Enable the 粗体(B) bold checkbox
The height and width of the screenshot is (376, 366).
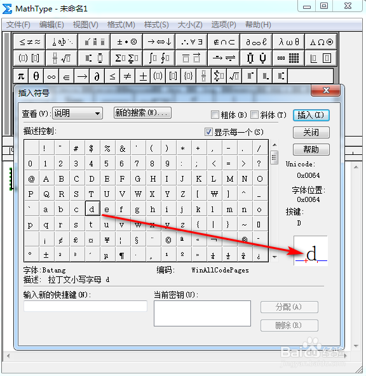coord(215,115)
